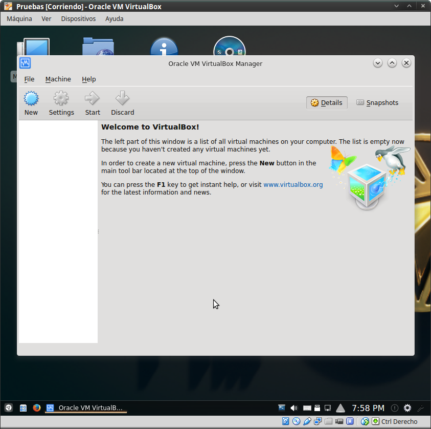
Task: Follow the www.virtualbox.org link
Action: pyautogui.click(x=293, y=185)
